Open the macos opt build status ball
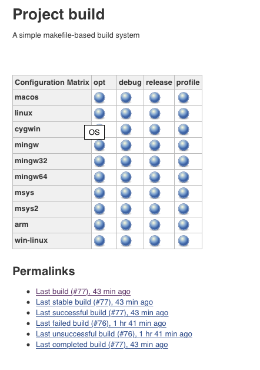This screenshot has width=260, height=370. [x=99, y=97]
